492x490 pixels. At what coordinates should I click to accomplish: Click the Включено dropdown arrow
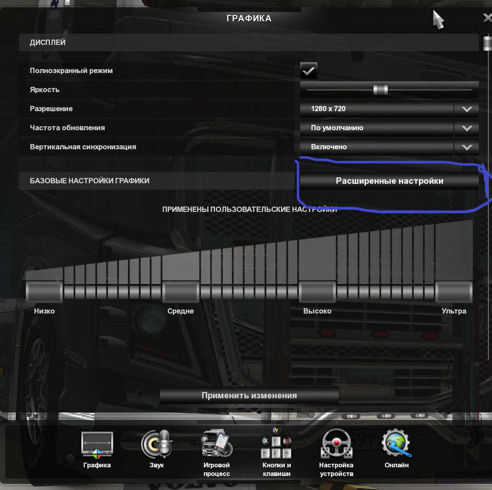click(467, 147)
